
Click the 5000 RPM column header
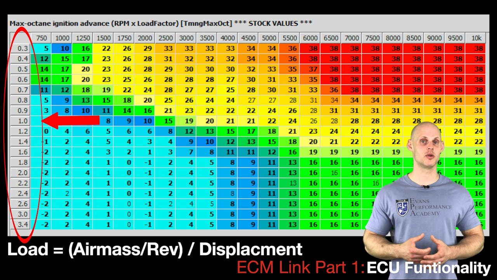pos(269,38)
